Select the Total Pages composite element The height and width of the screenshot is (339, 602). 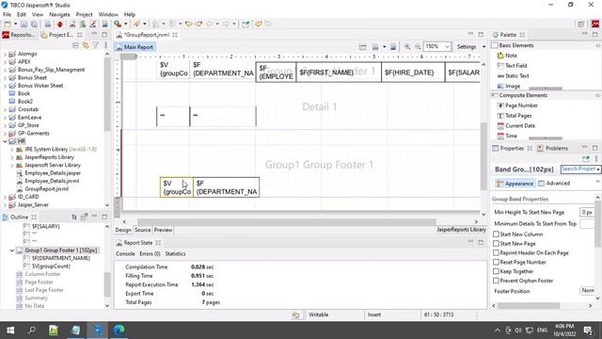pyautogui.click(x=515, y=116)
